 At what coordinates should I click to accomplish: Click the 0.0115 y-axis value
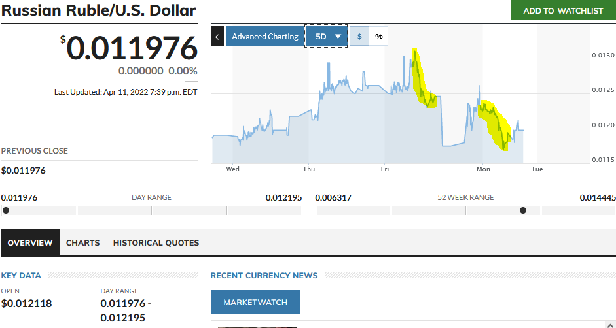click(x=604, y=159)
